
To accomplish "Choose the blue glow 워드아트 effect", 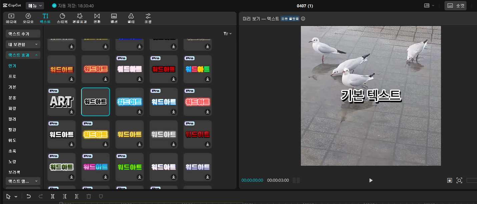I will click(x=129, y=102).
